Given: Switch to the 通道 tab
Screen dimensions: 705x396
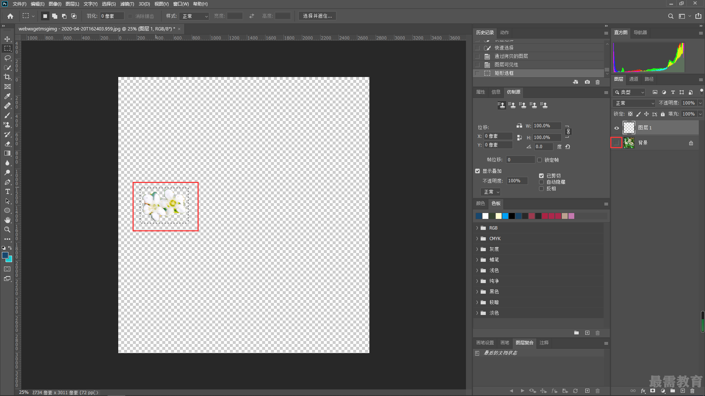Looking at the screenshot, I should [633, 79].
